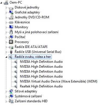Click the Zařízení standardu HID icon
This screenshot has height=111, width=108.
(x=11, y=101)
